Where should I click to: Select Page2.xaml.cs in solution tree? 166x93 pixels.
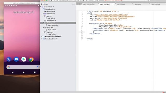(52, 34)
